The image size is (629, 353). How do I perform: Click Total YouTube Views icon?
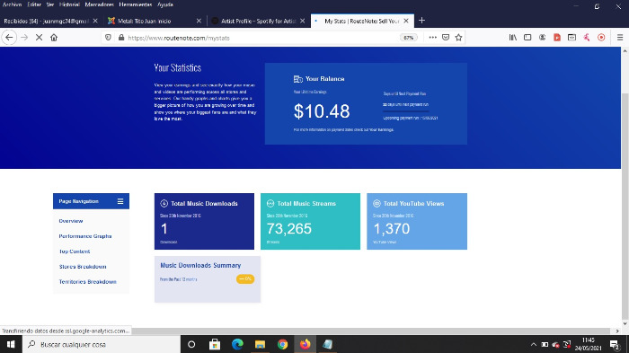(377, 203)
